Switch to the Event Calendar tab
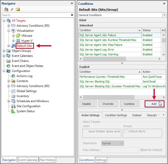Viewport: 168px width, 164px height. click(x=28, y=160)
